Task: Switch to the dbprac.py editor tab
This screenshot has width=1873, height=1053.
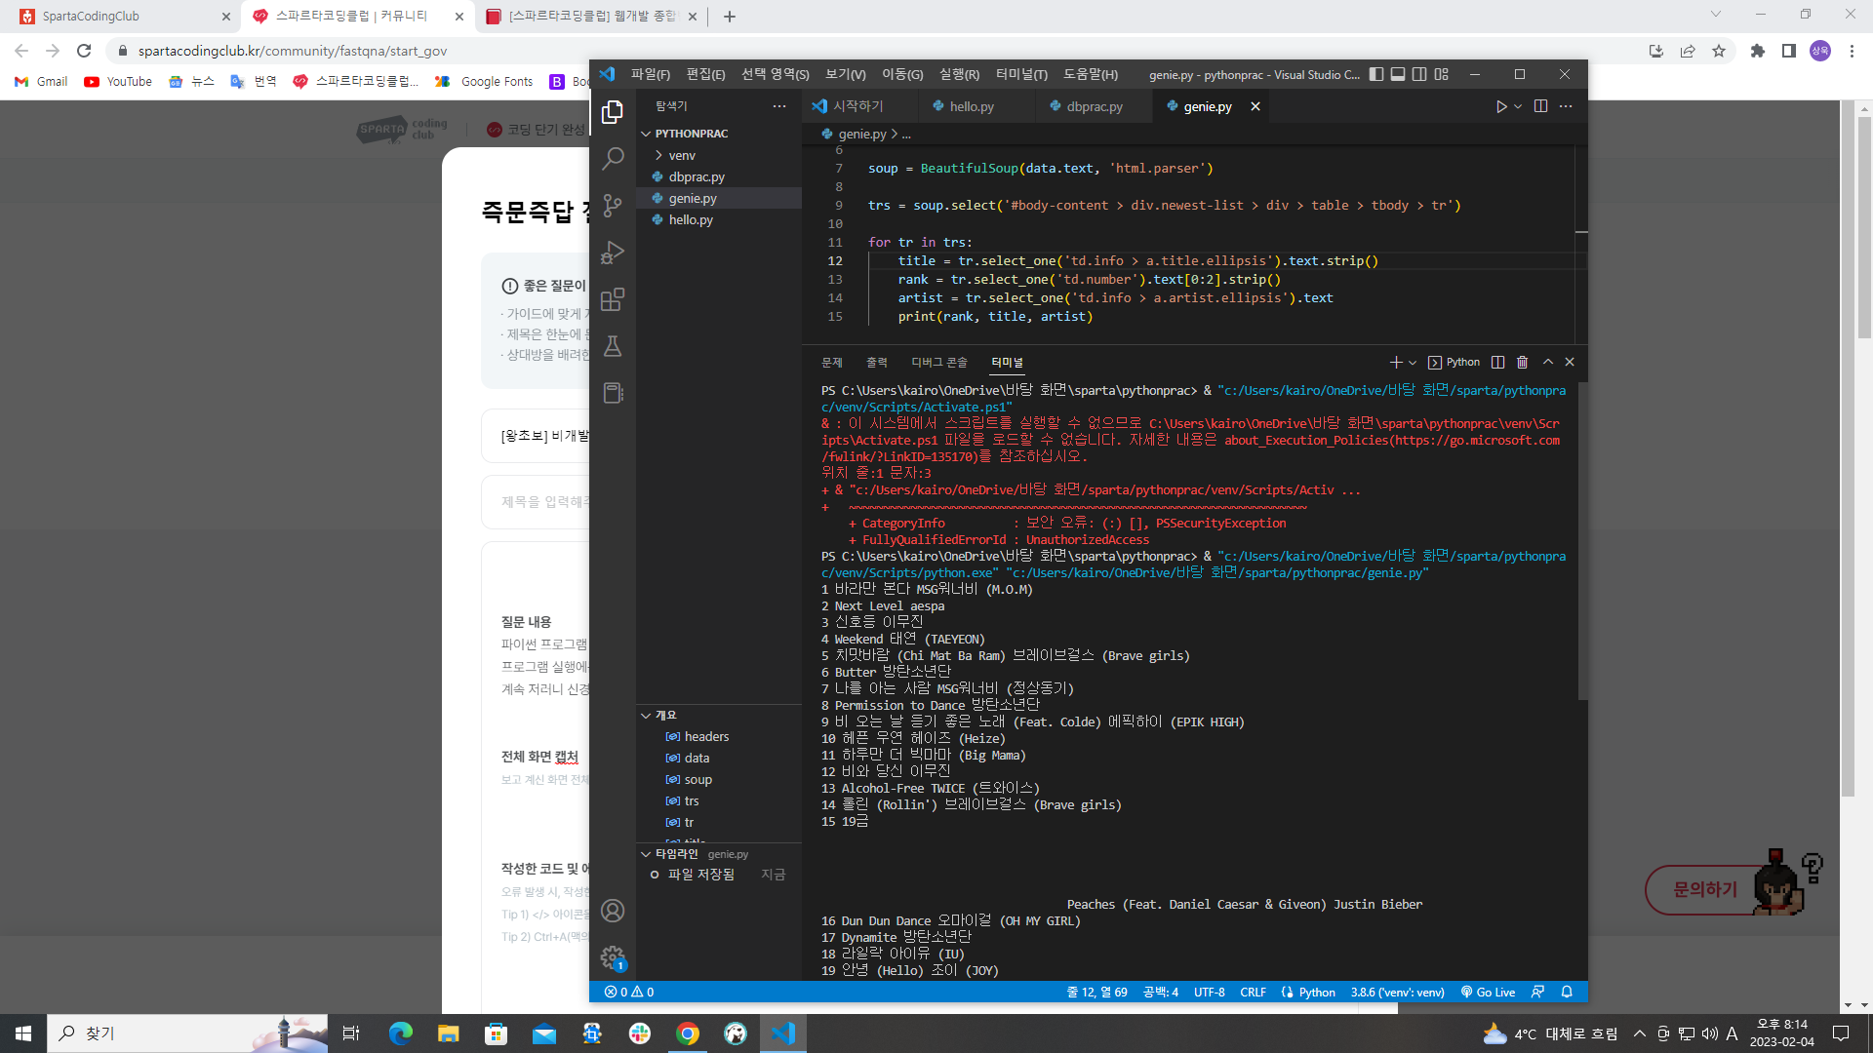Action: pos(1095,106)
